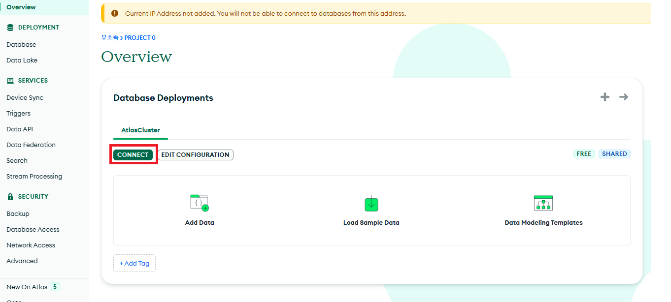Click the FREE tier badge

(x=584, y=154)
